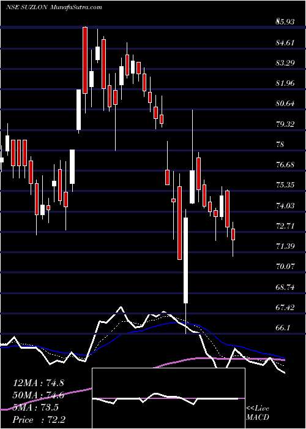Click the 85.93 price axis label
The image size is (306, 429).
[x=285, y=21]
